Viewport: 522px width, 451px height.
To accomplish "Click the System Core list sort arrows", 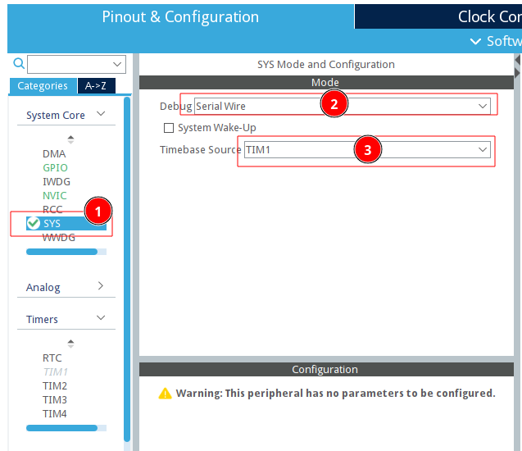I will coord(70,139).
